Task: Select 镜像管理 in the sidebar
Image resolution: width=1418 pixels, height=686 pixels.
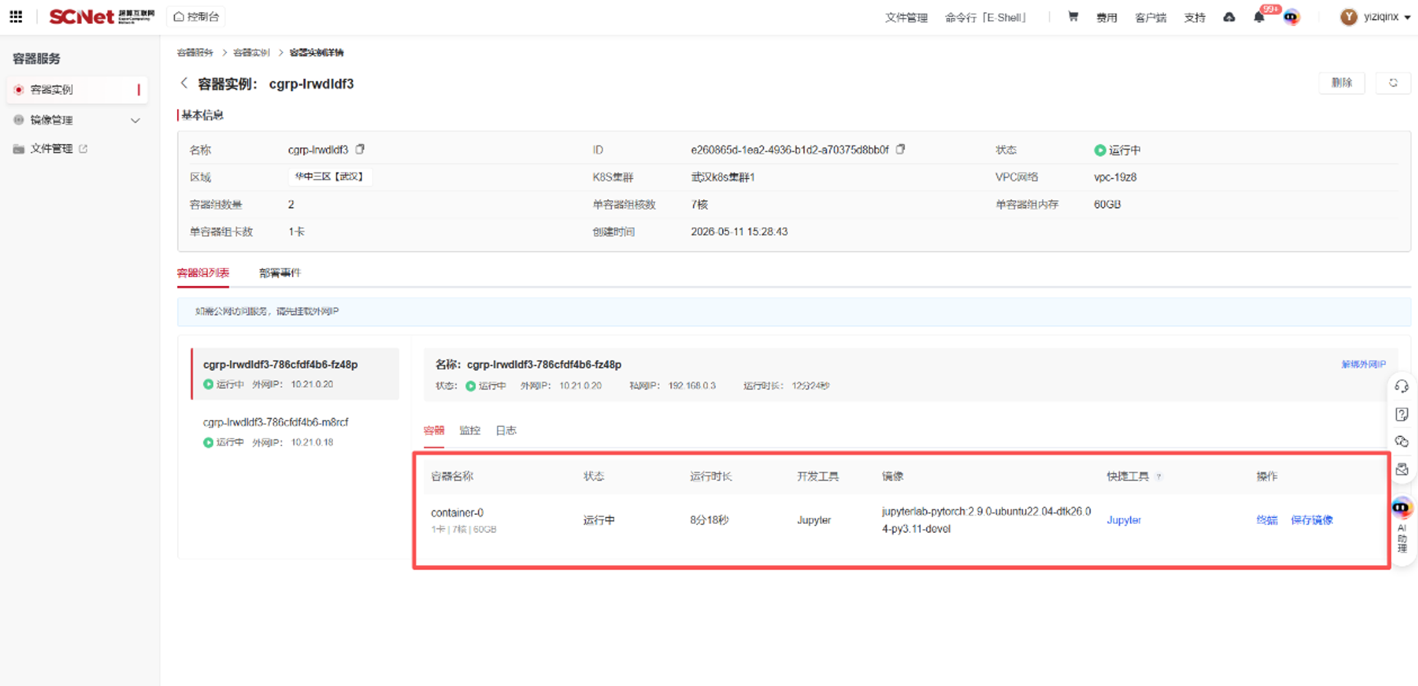Action: pyautogui.click(x=52, y=120)
